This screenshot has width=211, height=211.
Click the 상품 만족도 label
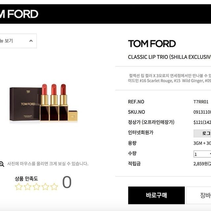pos(26,179)
